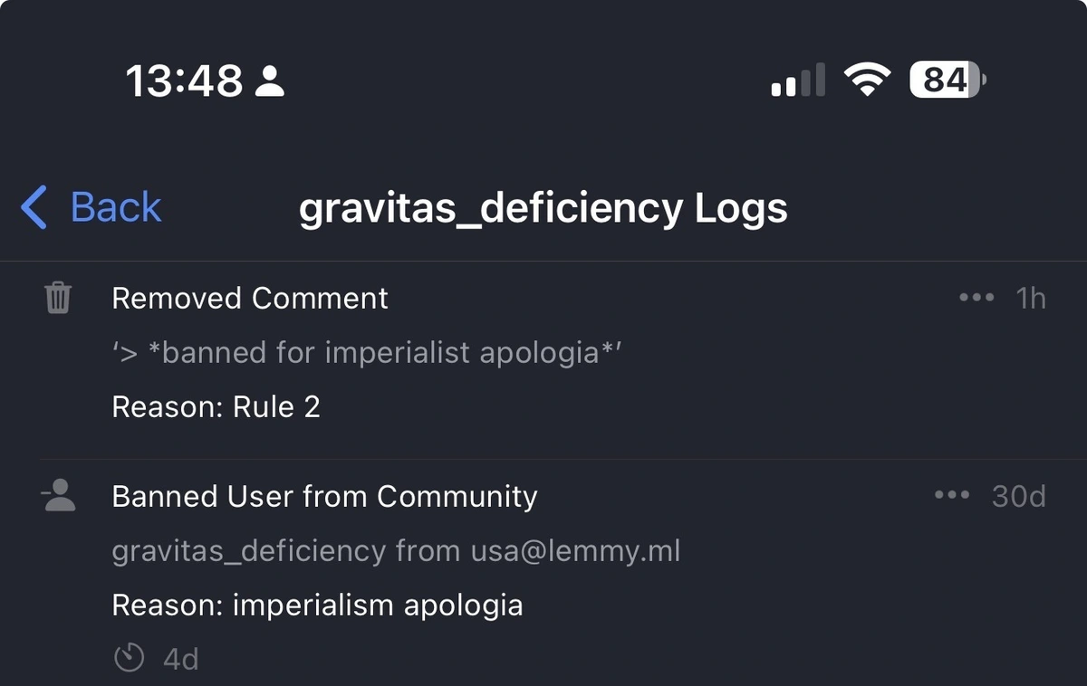Tap the gravitas_deficiency Logs page title

click(543, 208)
